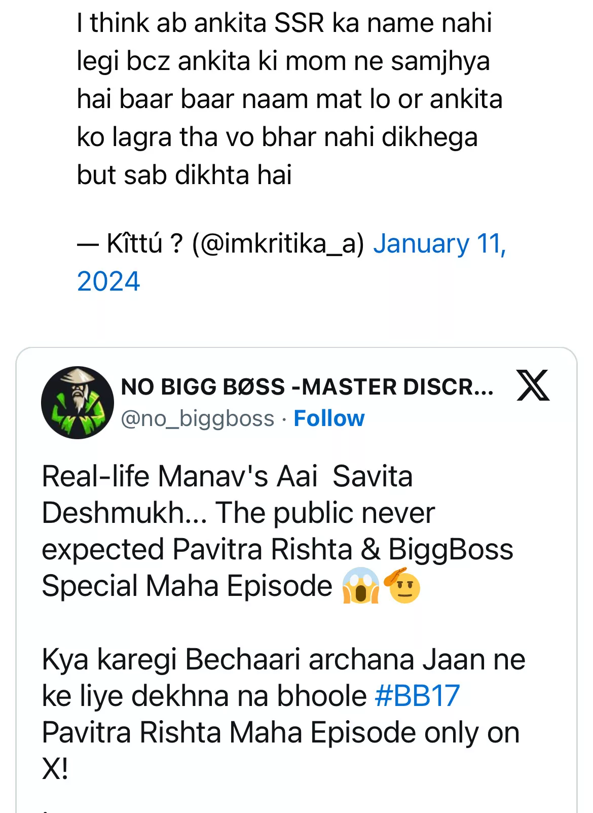
Task: Open the no_biggboss profile avatar
Action: pos(78,403)
